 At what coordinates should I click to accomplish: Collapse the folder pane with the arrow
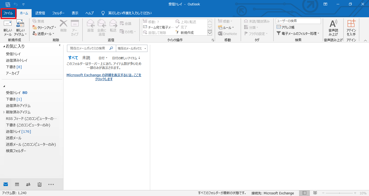point(60,45)
